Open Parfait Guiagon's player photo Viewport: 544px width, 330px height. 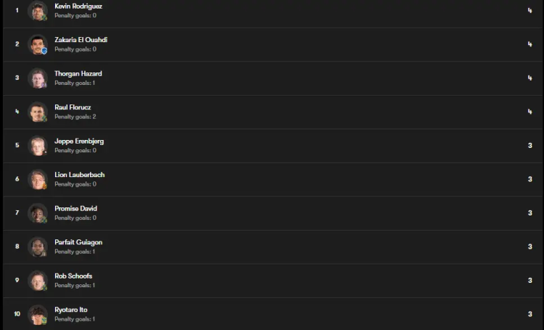coord(37,247)
